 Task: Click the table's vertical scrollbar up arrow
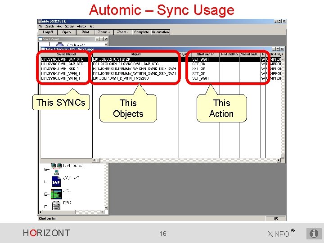[x=283, y=59]
